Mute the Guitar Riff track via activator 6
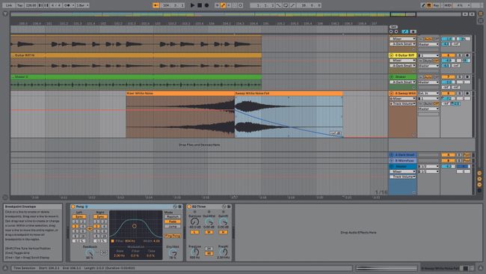The image size is (486, 274). [x=448, y=55]
